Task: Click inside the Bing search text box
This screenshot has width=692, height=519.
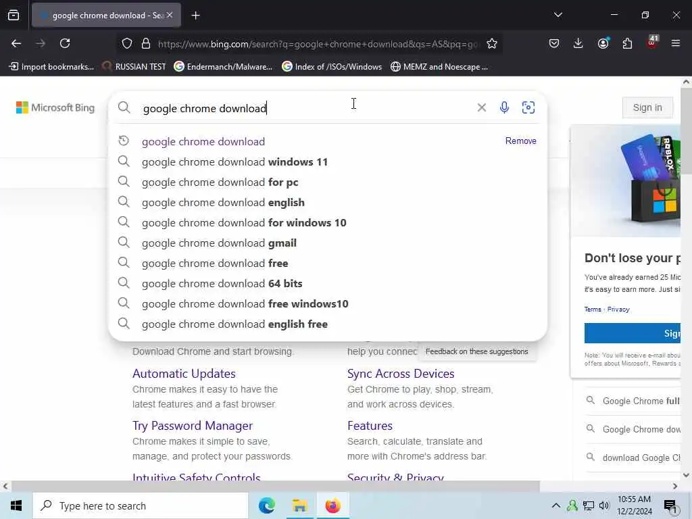Action: (x=305, y=108)
